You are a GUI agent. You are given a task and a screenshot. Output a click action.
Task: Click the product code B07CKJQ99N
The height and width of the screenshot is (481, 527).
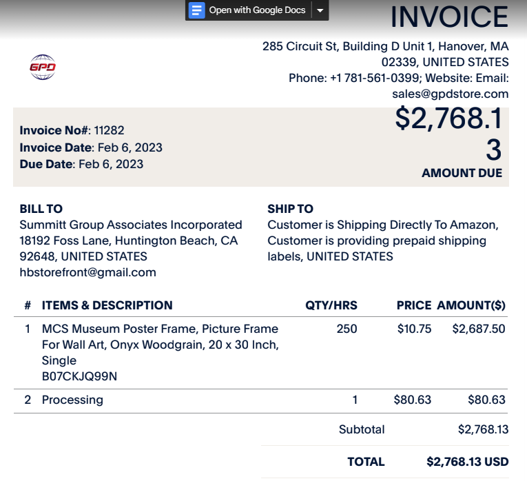click(79, 376)
